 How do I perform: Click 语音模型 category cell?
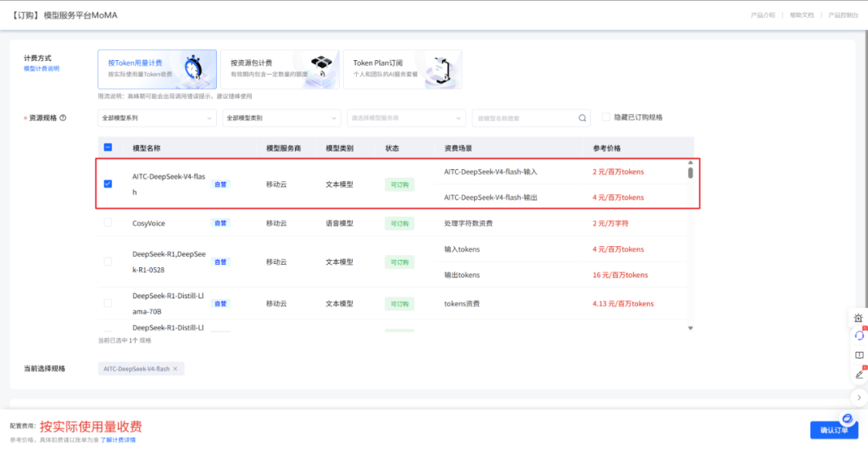coord(339,223)
